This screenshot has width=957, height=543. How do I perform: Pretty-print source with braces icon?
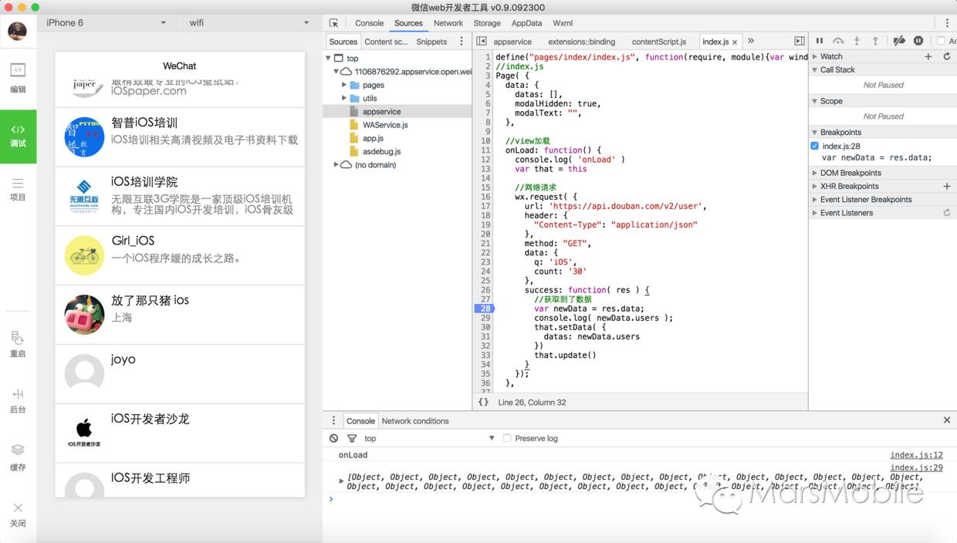click(x=483, y=402)
